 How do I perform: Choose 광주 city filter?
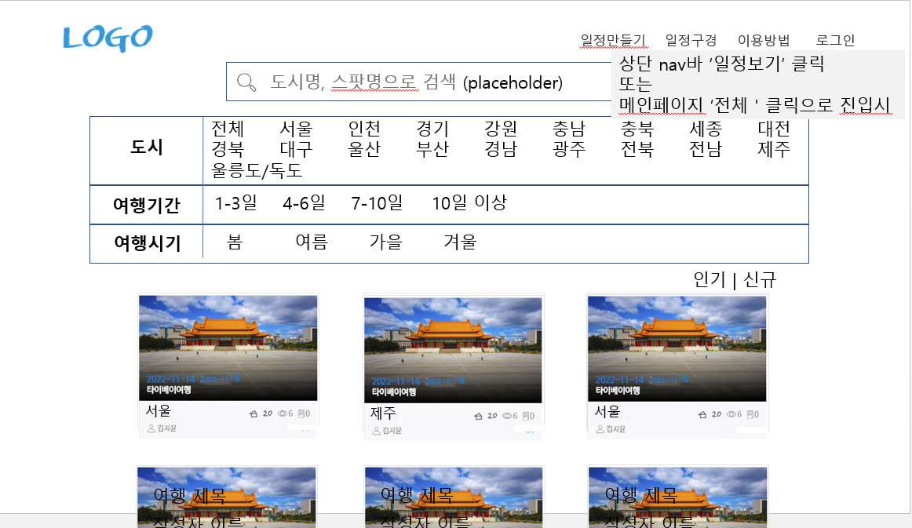coord(569,149)
